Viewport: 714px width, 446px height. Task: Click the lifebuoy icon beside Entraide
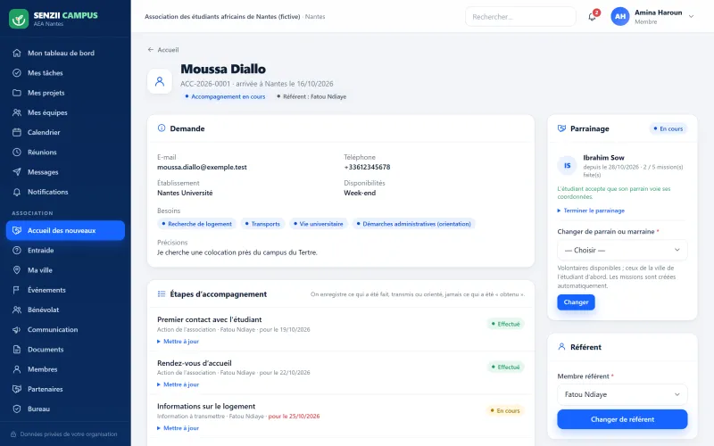(x=17, y=251)
